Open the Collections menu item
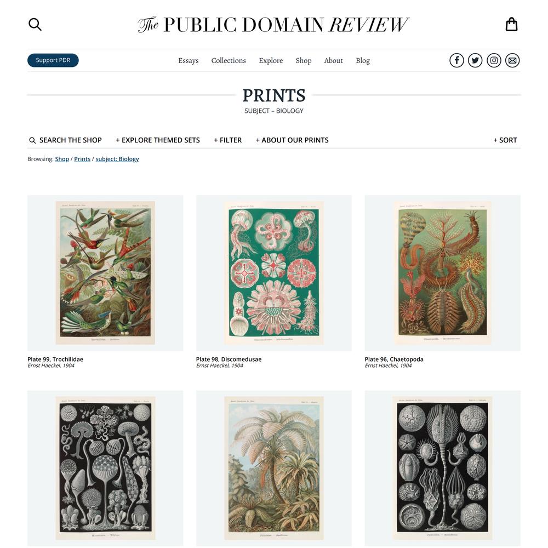 pyautogui.click(x=229, y=60)
